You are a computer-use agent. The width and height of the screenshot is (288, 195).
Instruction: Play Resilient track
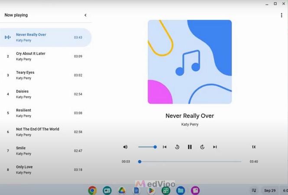pyautogui.click(x=45, y=113)
